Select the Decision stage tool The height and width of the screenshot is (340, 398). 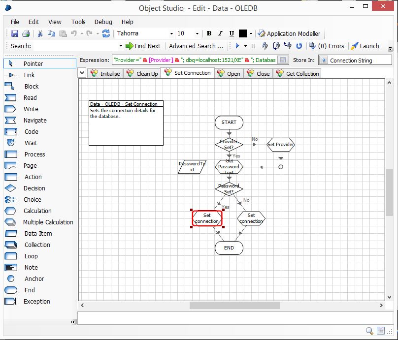34,188
